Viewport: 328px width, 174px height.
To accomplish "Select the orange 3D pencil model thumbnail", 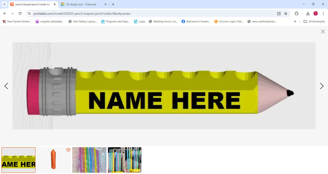I will (54, 160).
